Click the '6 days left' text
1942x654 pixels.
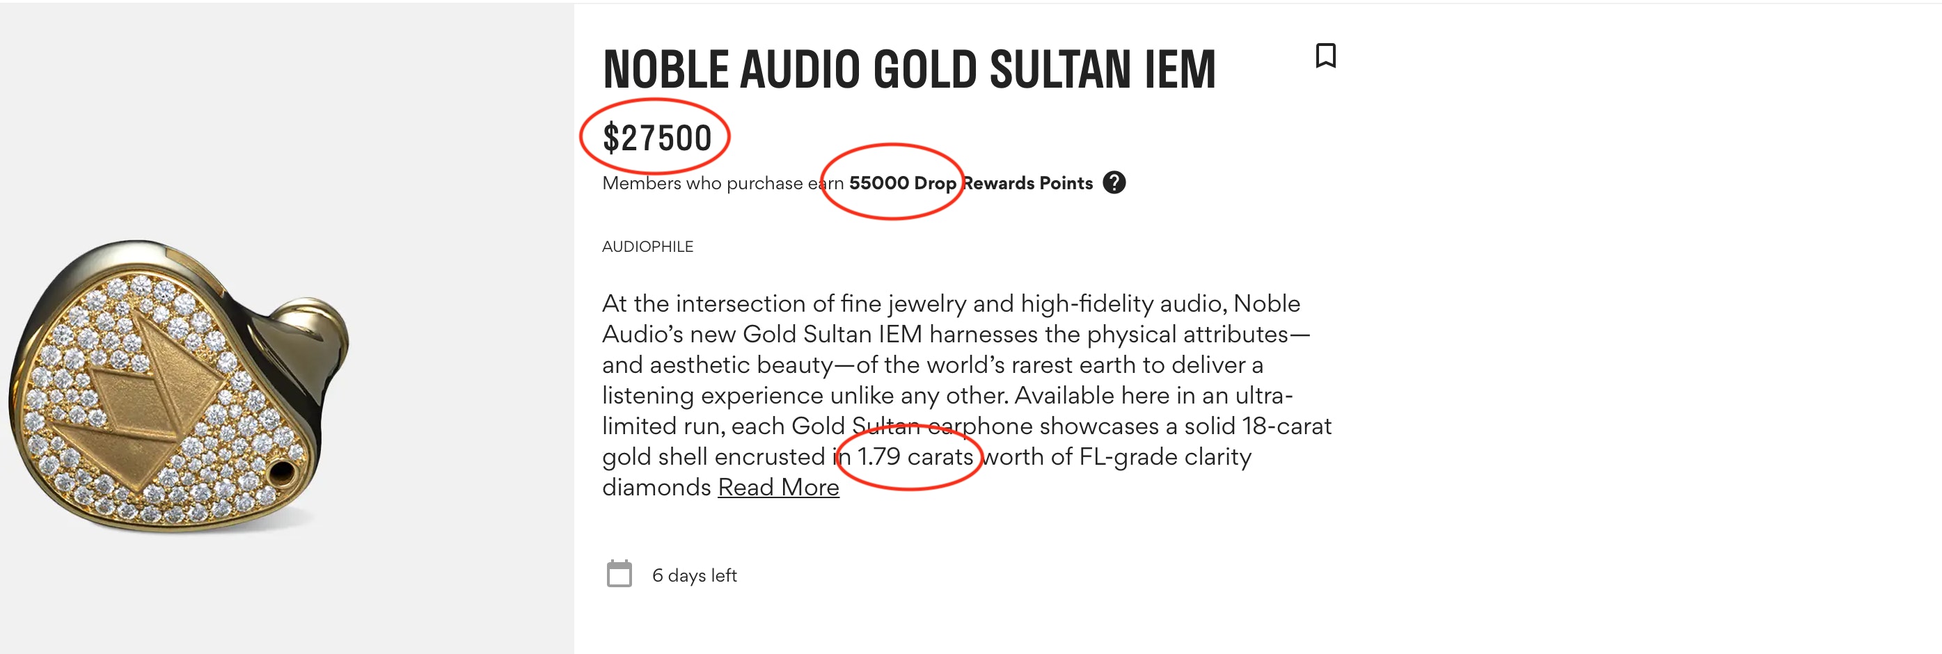pyautogui.click(x=693, y=575)
